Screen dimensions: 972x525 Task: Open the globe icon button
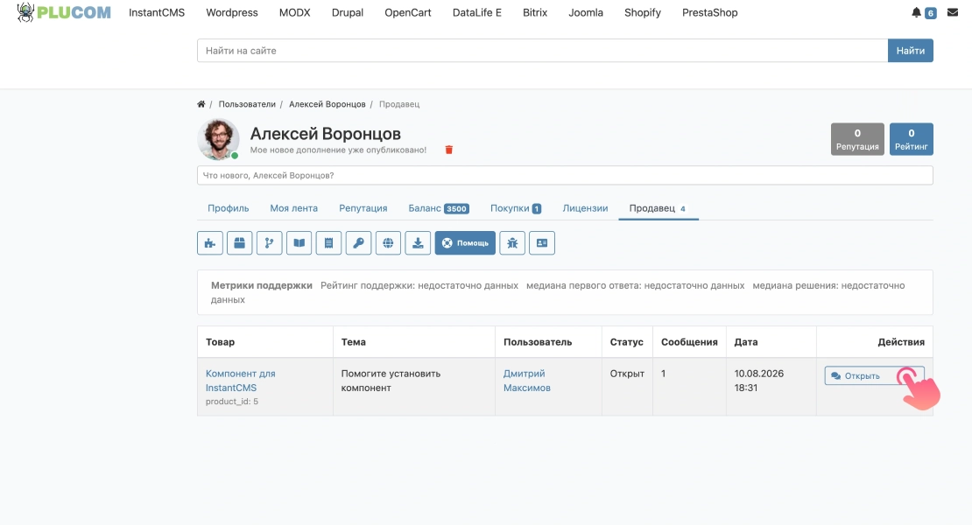coord(388,242)
